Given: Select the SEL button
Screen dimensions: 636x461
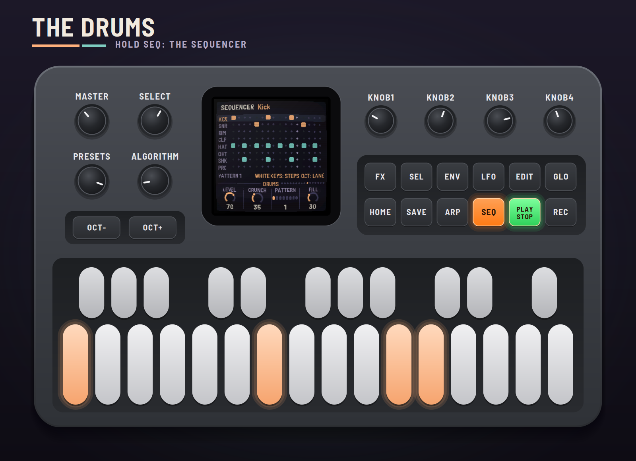Looking at the screenshot, I should [x=417, y=177].
